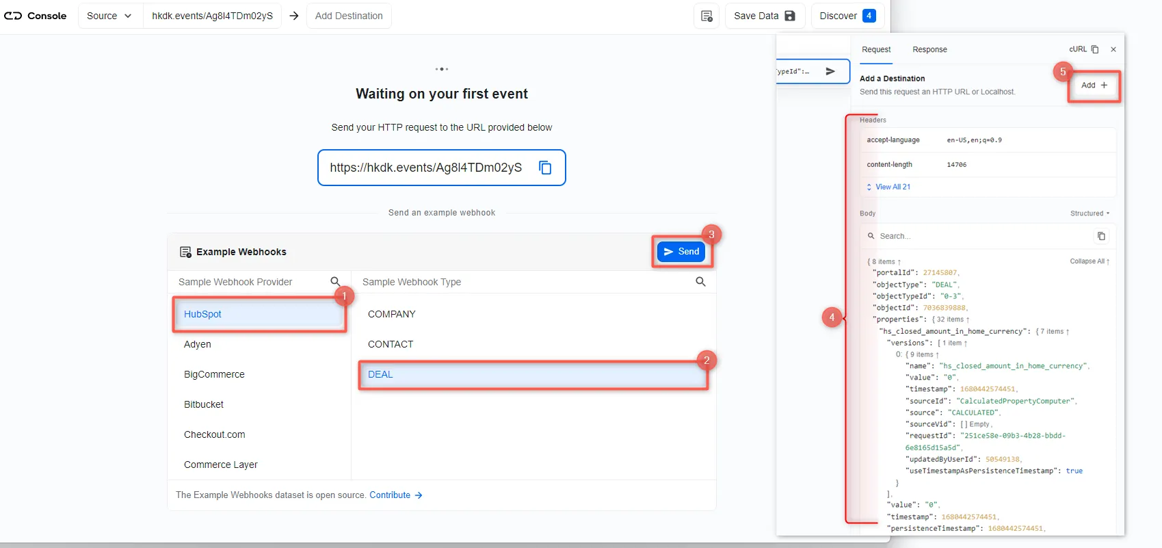Choose the CONTACT webhook type
Screen dimensions: 1162x548
533,344
